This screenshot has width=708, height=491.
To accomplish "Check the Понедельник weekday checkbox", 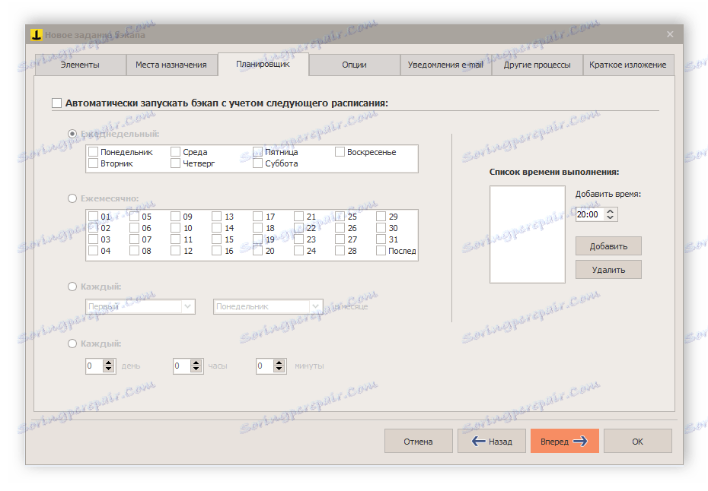I will click(94, 152).
